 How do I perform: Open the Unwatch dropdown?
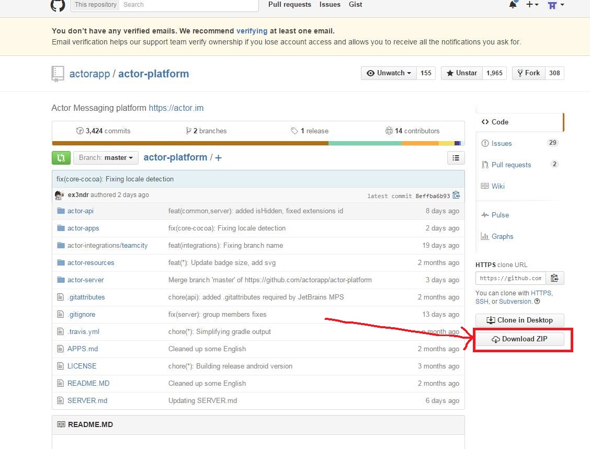click(x=389, y=73)
